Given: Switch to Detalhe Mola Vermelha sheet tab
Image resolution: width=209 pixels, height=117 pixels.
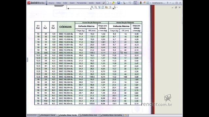Looking at the screenshot, I should point(111,115).
